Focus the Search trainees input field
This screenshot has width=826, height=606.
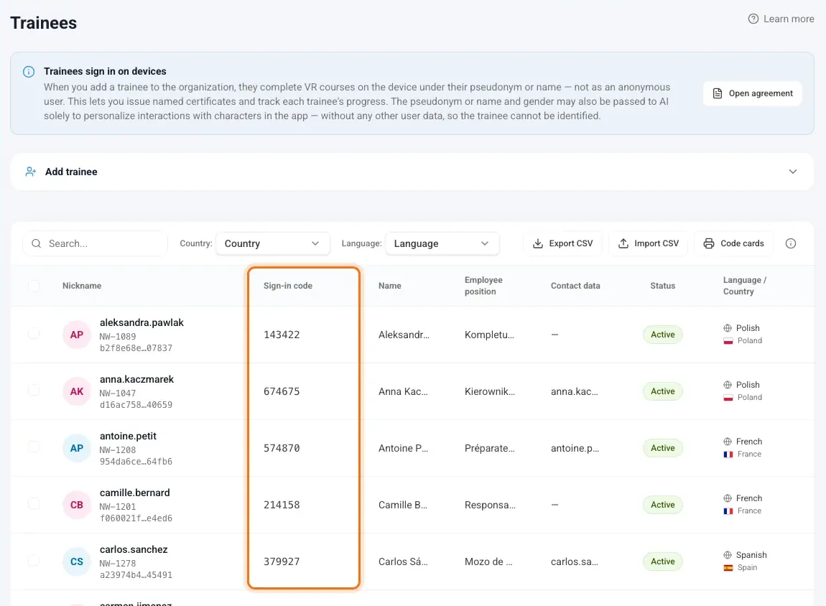click(x=95, y=243)
